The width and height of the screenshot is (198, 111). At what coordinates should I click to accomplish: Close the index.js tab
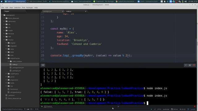(x=86, y=11)
